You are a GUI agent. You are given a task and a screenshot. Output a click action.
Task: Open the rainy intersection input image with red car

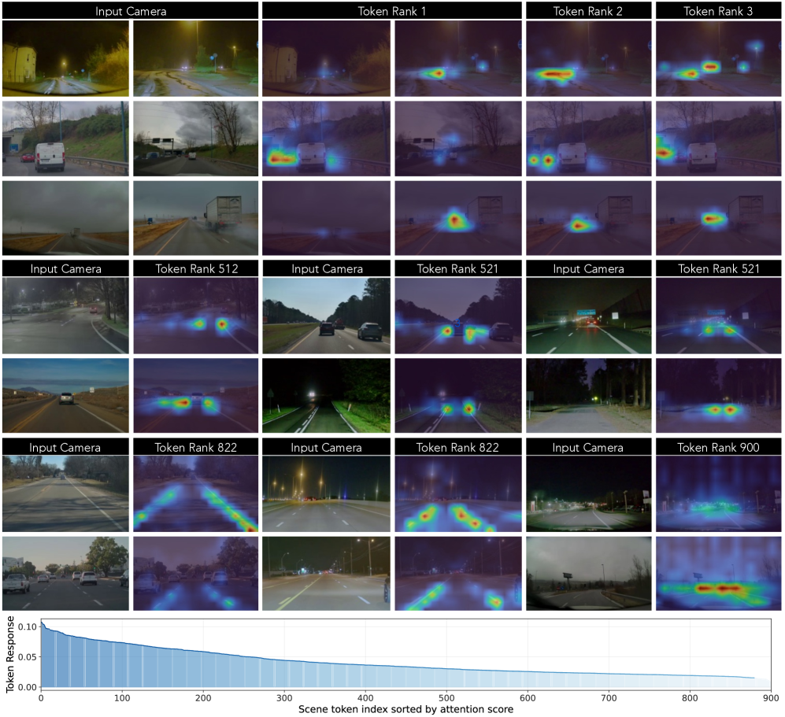[x=65, y=316]
